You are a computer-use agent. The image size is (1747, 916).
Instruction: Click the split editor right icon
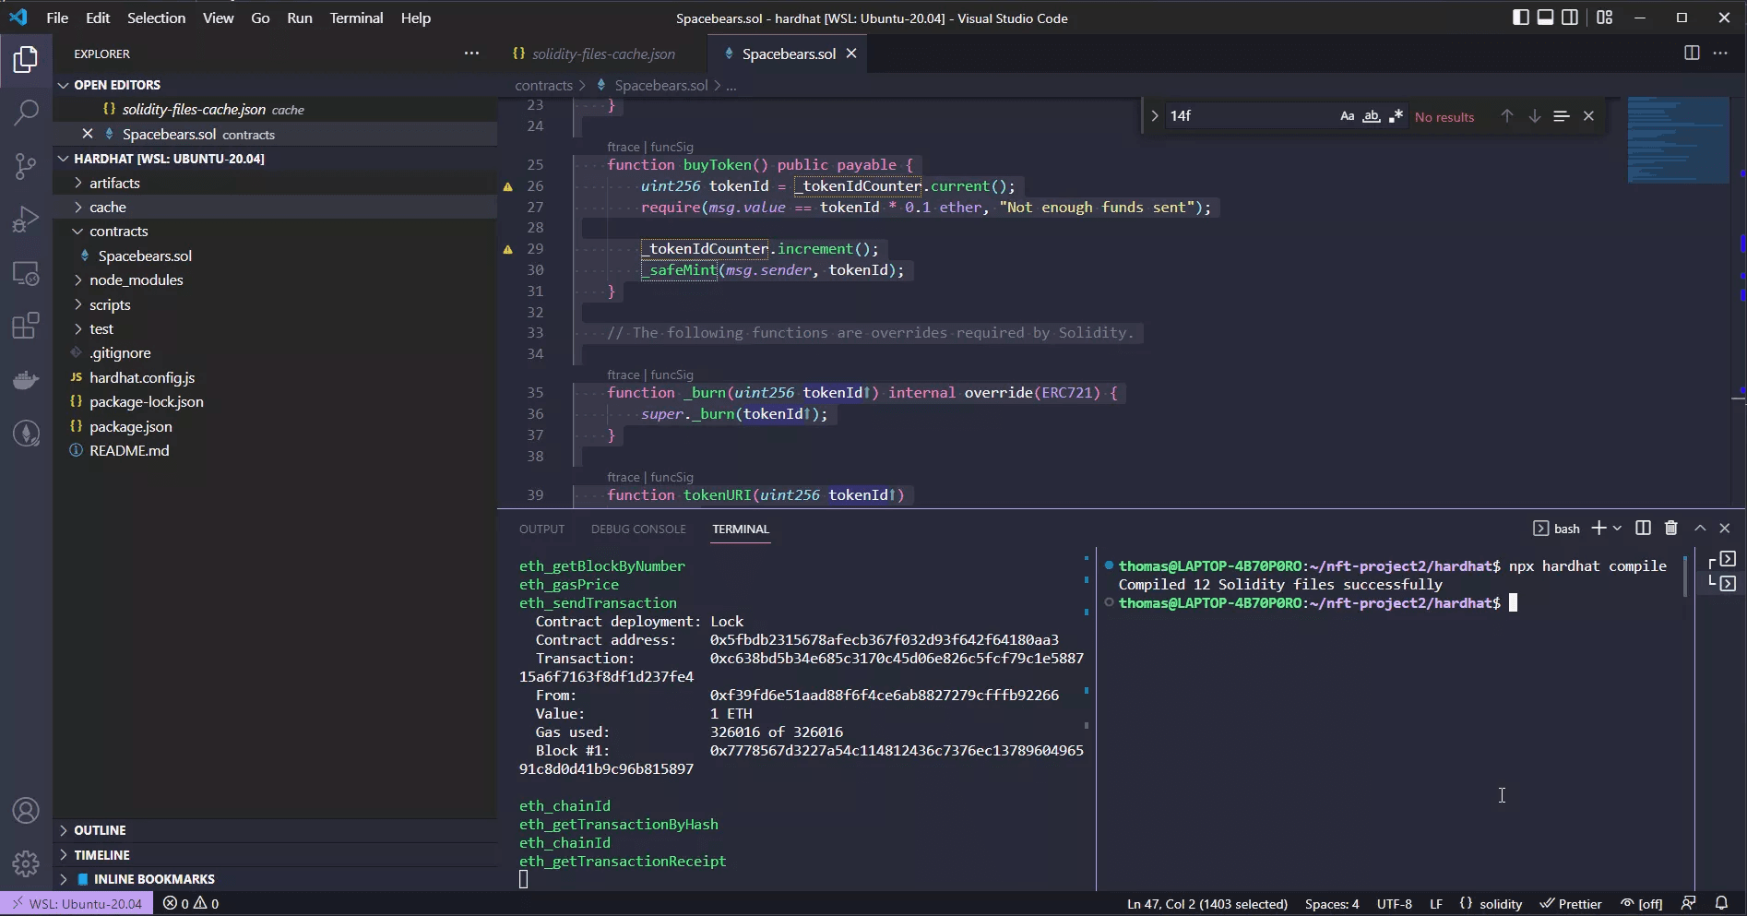point(1692,54)
